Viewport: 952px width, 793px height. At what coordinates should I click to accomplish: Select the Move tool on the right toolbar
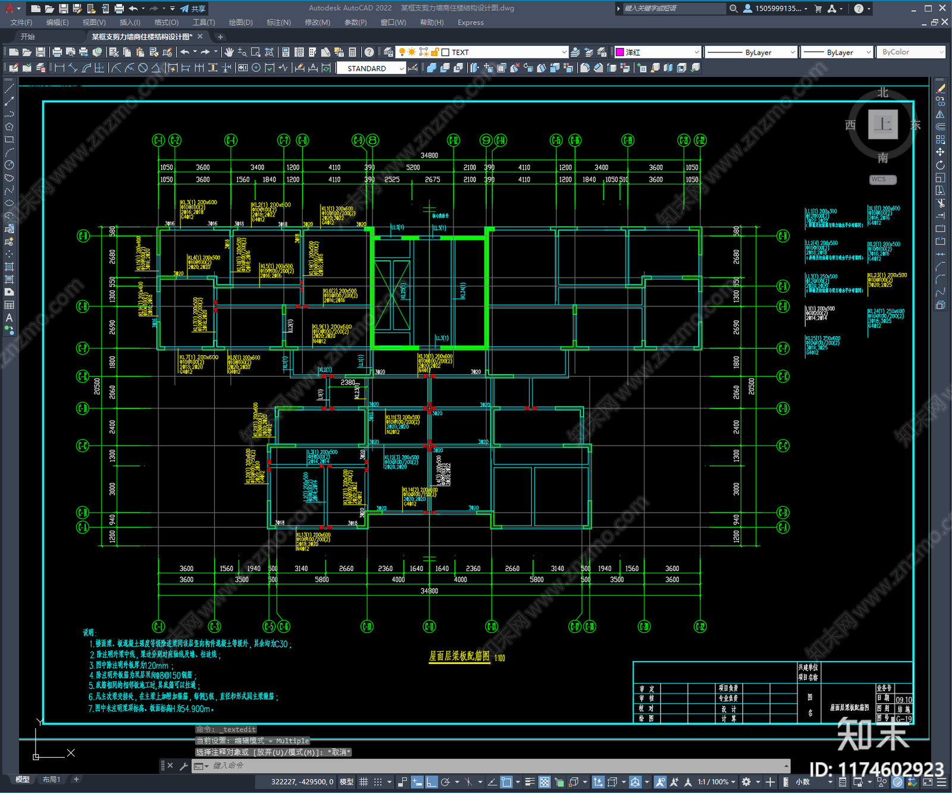point(940,152)
